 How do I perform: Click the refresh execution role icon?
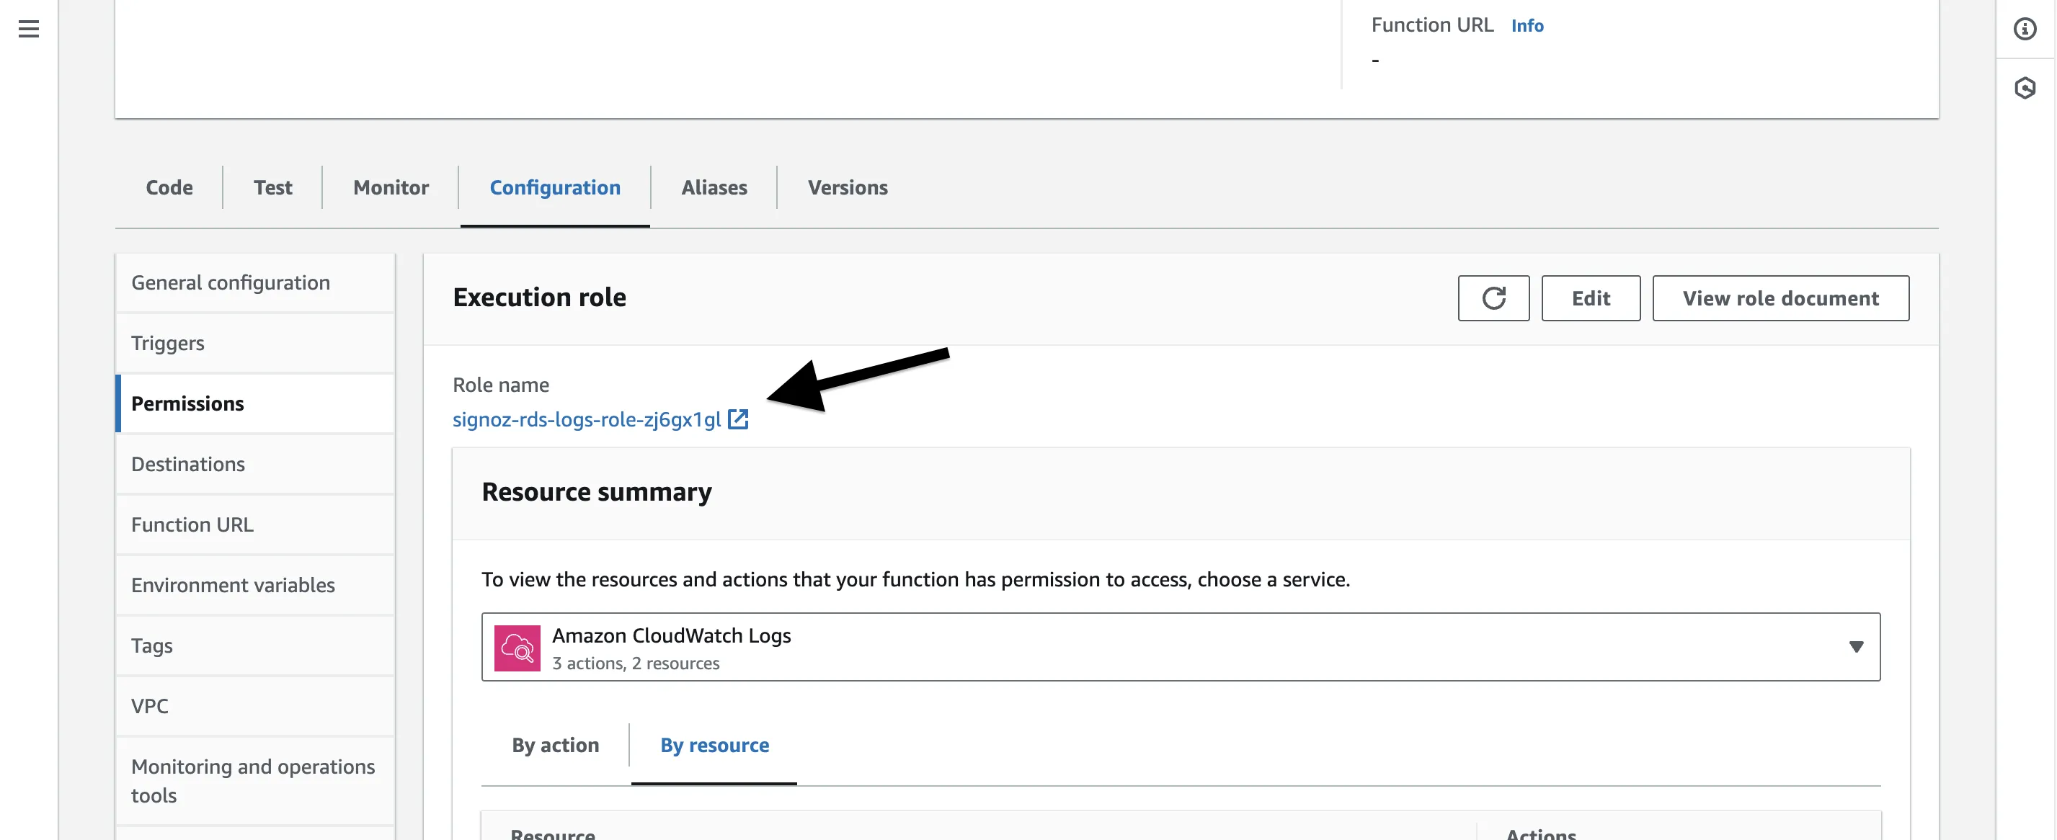click(1493, 298)
